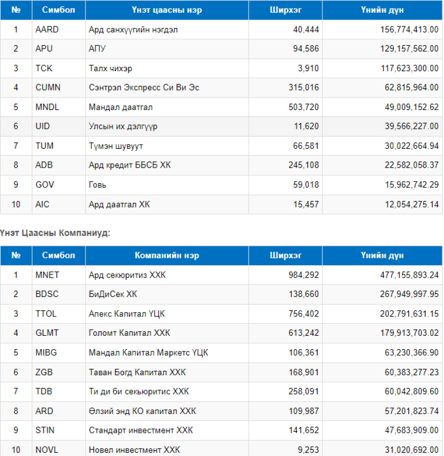
Task: Click the MNDL symbol
Action: coord(47,107)
